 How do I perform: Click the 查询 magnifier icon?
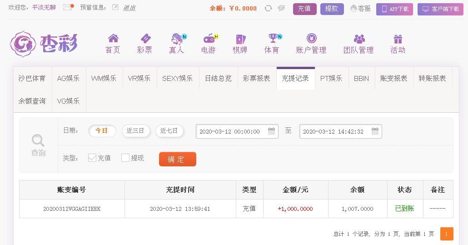click(x=38, y=140)
